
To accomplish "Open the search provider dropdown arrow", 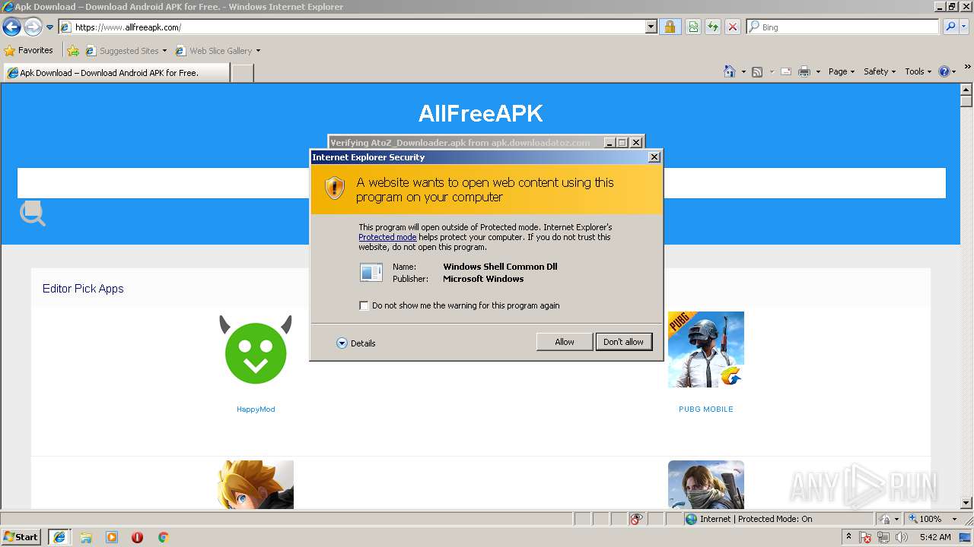I will click(x=964, y=27).
